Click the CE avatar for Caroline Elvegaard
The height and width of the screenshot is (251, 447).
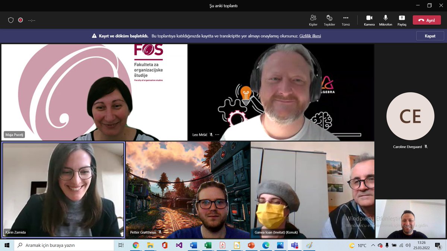(410, 116)
